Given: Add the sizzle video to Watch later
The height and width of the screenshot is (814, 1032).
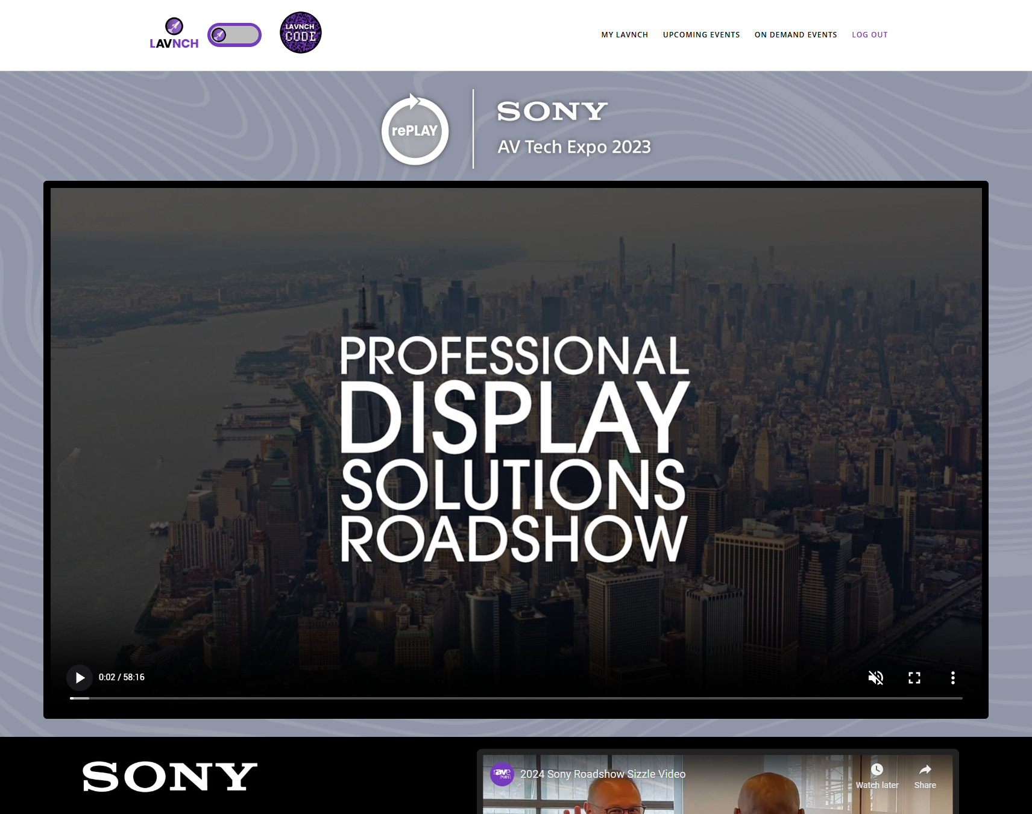Looking at the screenshot, I should tap(877, 776).
